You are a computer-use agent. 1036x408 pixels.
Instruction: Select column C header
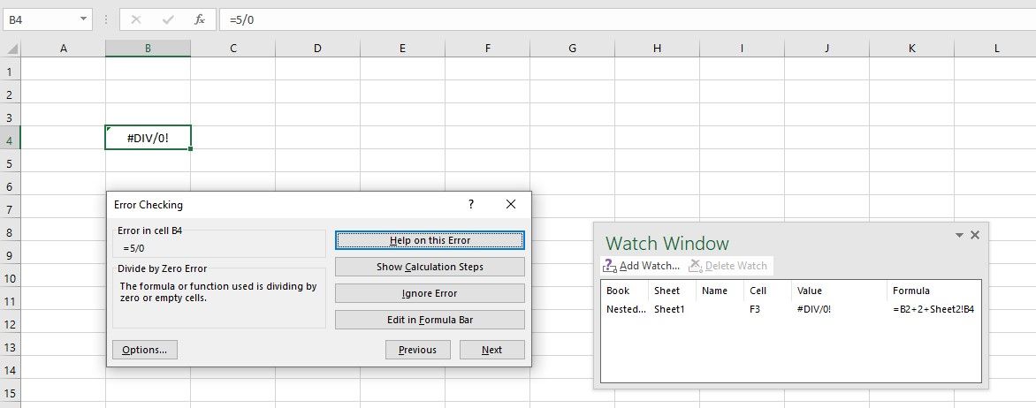point(233,49)
